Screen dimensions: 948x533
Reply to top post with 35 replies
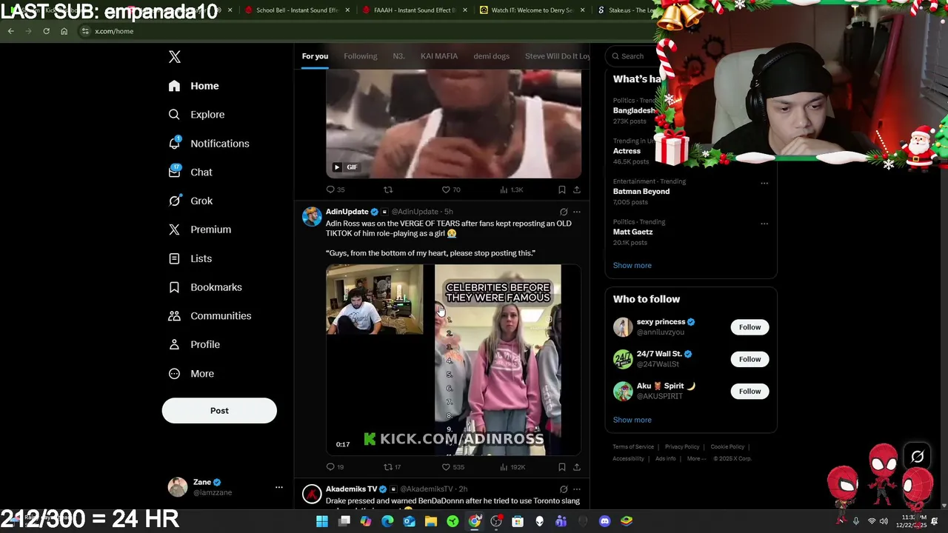click(x=336, y=190)
